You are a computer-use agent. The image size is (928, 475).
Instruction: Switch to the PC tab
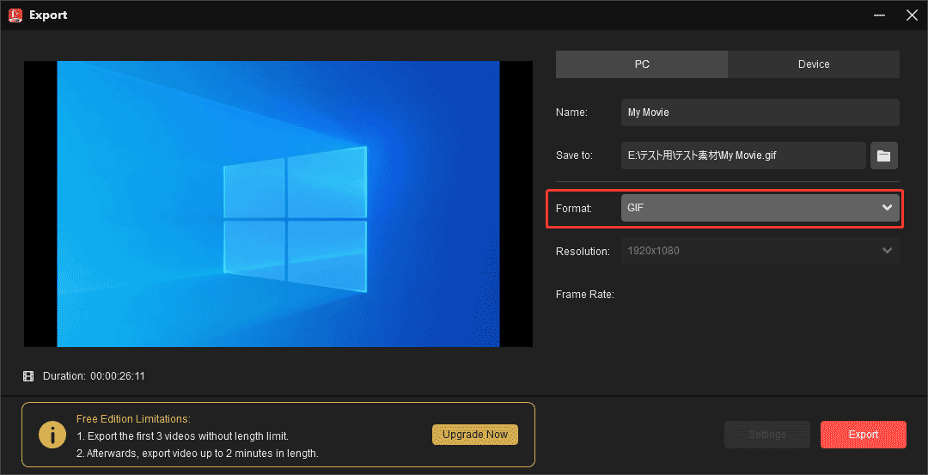(642, 64)
